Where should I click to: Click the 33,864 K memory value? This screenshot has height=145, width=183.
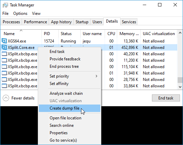(131, 86)
